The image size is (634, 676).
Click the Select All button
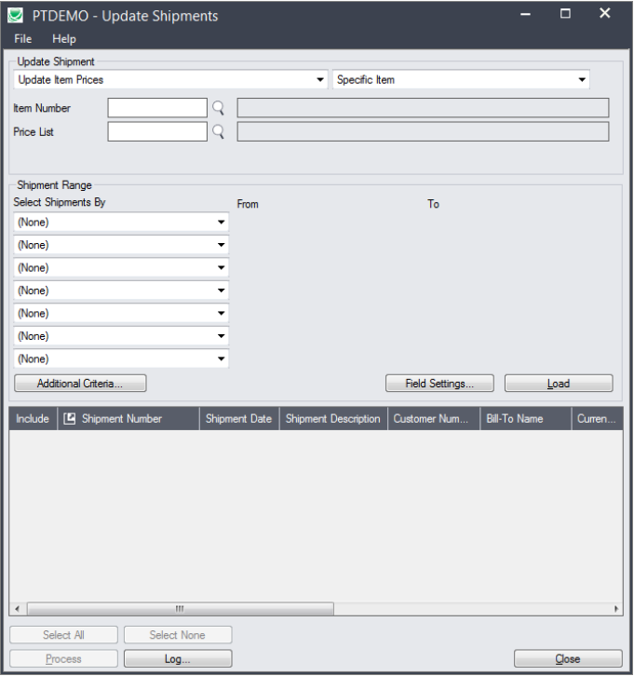(64, 635)
